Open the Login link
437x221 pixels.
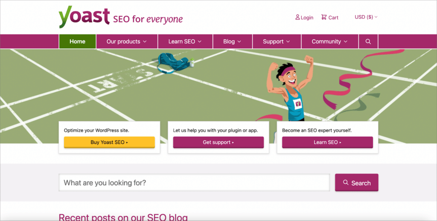click(x=304, y=17)
